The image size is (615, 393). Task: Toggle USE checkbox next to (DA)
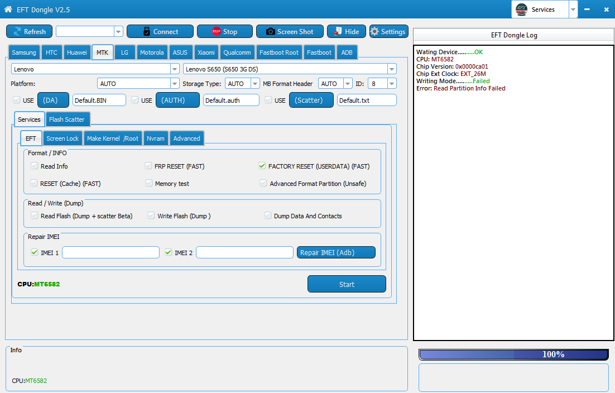[17, 100]
